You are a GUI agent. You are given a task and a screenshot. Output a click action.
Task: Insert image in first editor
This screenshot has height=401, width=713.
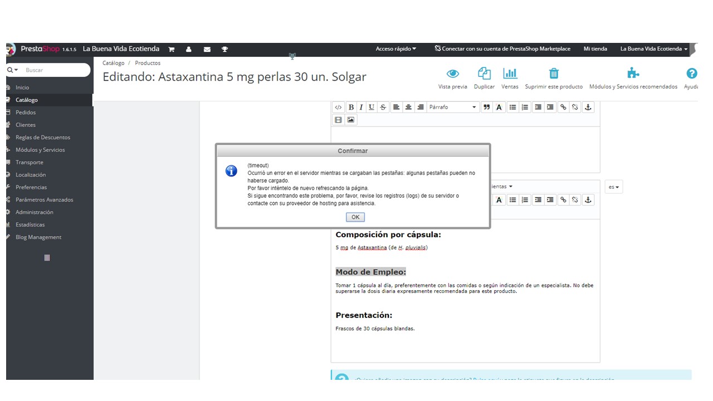pyautogui.click(x=351, y=120)
